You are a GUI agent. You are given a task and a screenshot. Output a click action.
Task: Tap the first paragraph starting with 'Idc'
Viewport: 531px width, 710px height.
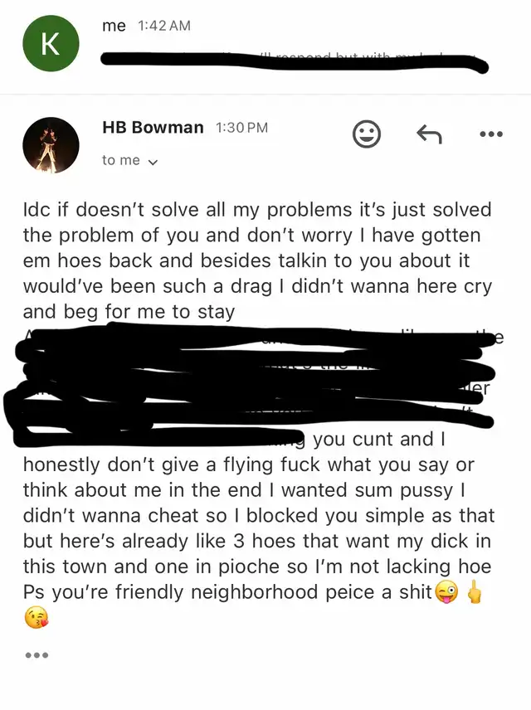[x=257, y=260]
